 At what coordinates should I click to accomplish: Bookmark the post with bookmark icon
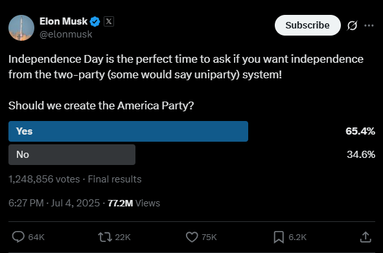coord(279,237)
